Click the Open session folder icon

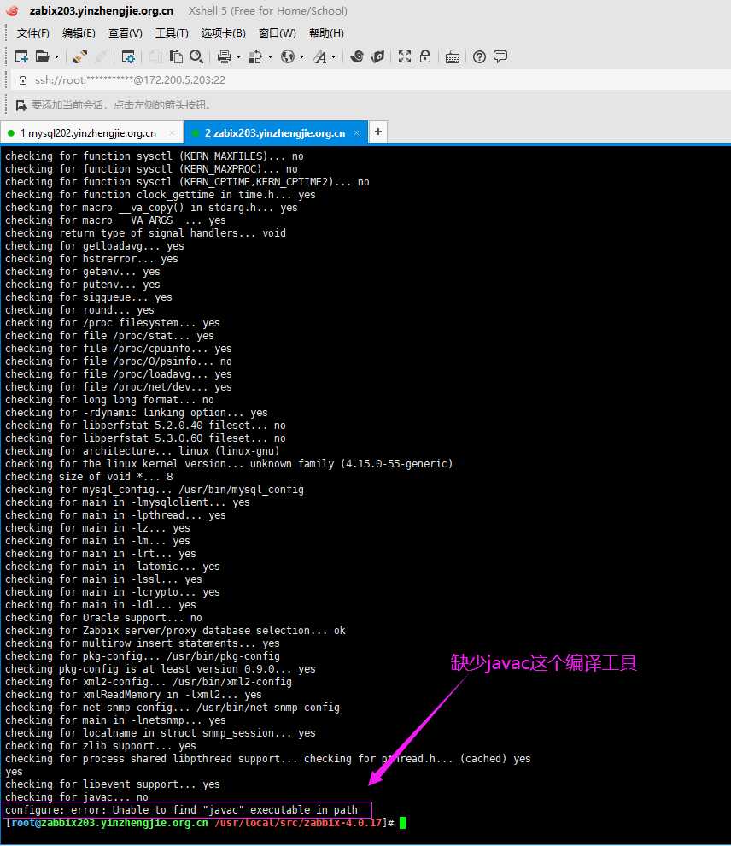point(42,56)
